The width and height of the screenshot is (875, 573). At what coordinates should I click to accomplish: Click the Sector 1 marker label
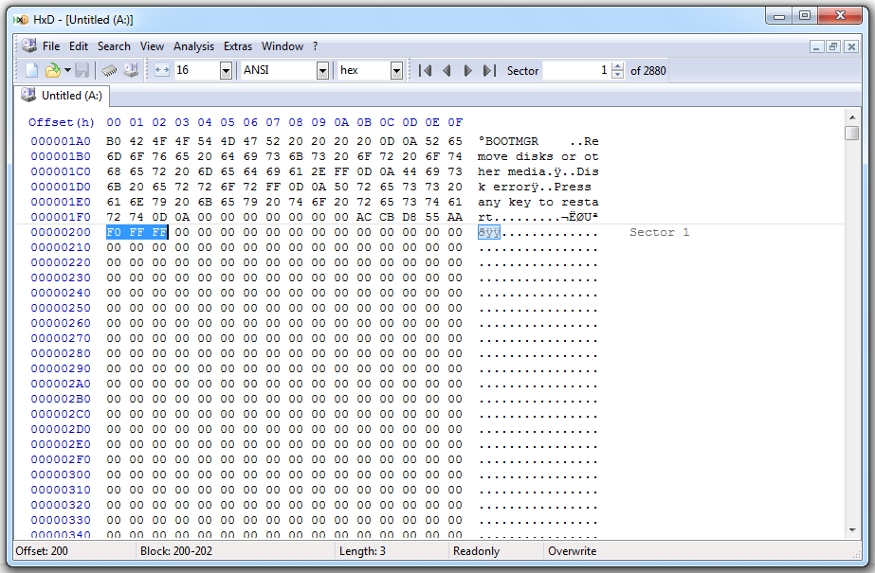659,232
